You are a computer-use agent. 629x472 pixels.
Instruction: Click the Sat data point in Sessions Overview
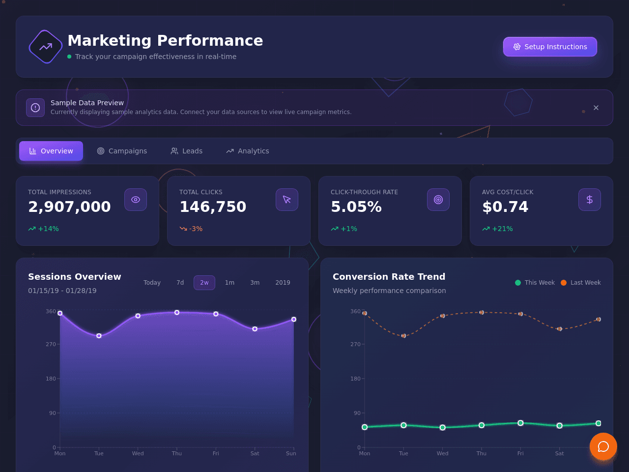[255, 329]
